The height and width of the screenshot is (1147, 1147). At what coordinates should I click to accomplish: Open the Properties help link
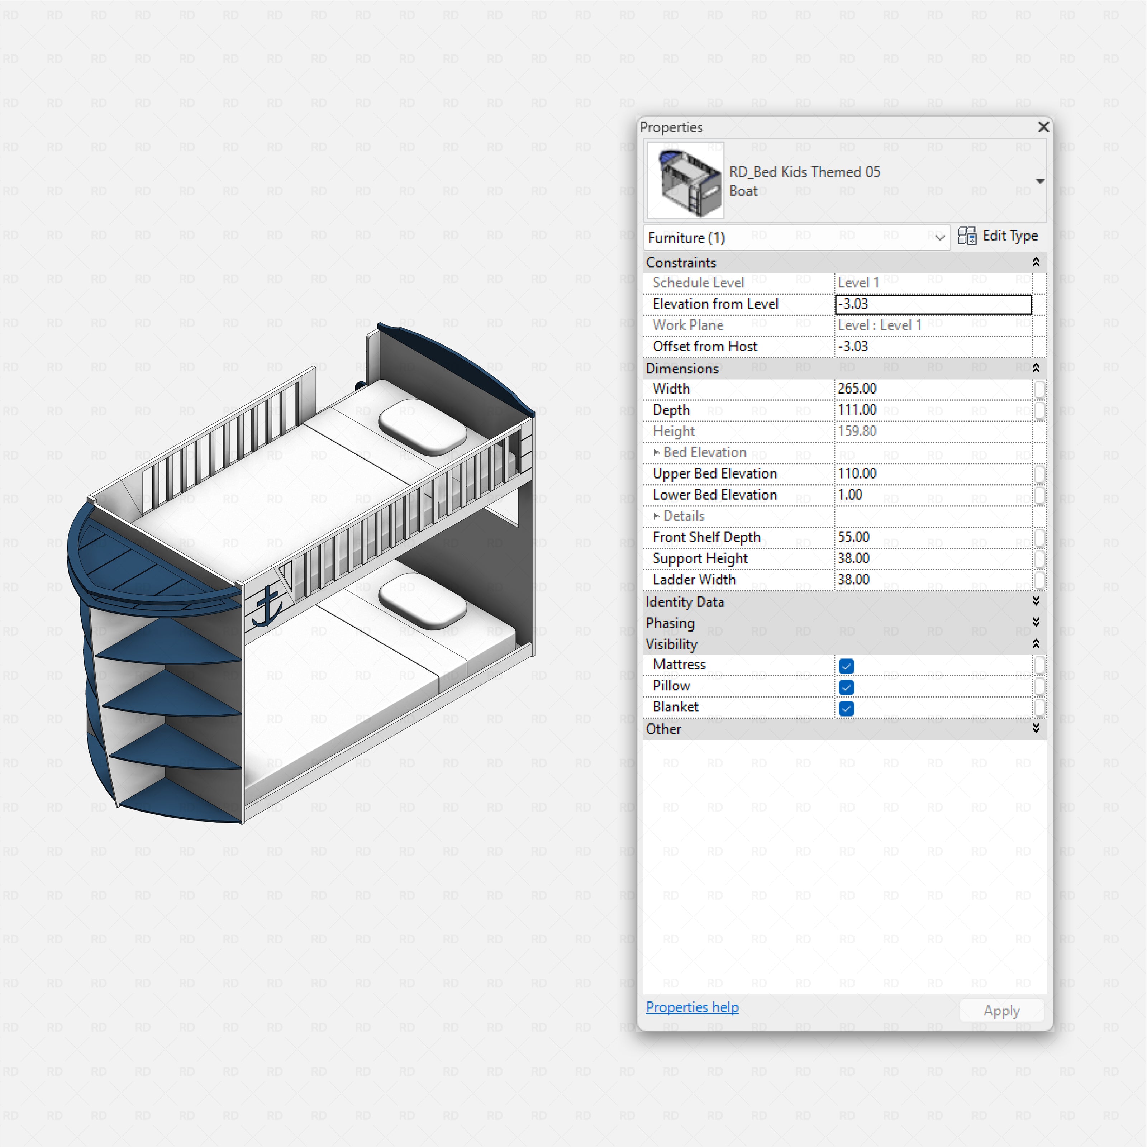click(692, 1008)
